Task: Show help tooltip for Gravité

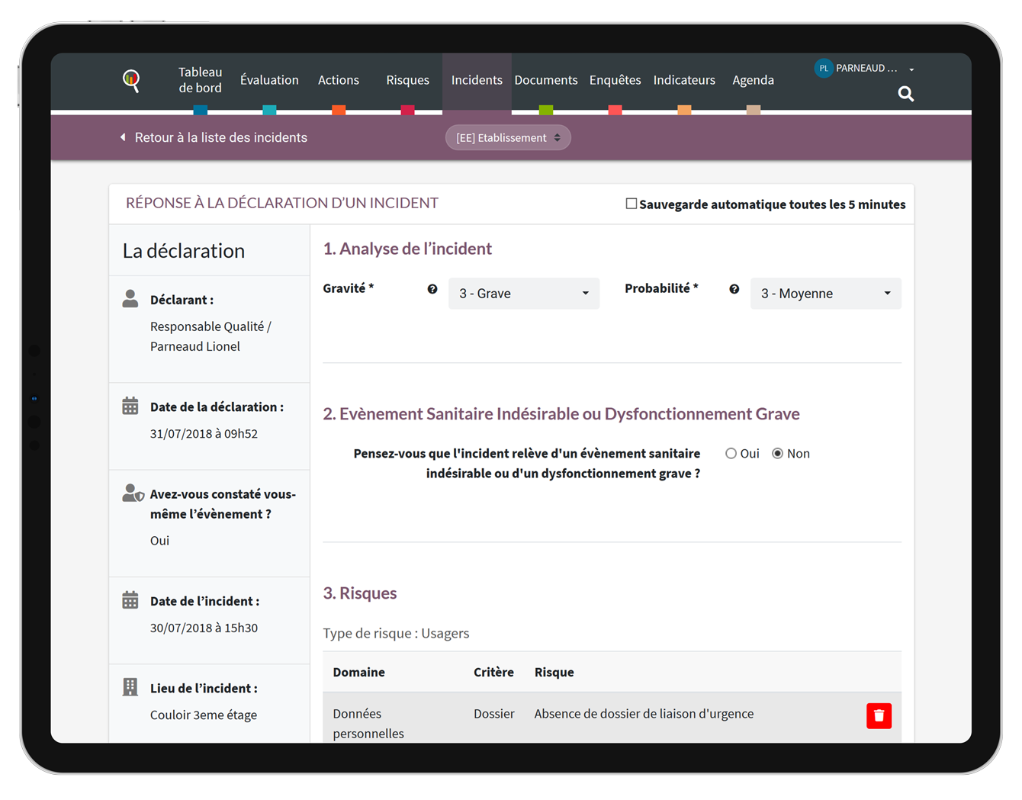Action: click(x=432, y=289)
